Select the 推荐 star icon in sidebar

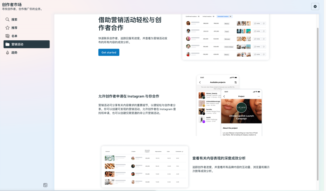pyautogui.click(x=8, y=28)
